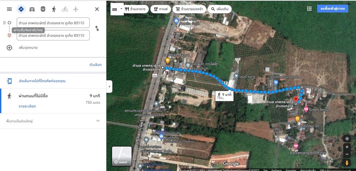
Task: Click vehicle inspection station pin
Action: pos(156,104)
